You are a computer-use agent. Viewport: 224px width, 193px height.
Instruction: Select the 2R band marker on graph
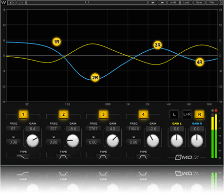pos(95,78)
